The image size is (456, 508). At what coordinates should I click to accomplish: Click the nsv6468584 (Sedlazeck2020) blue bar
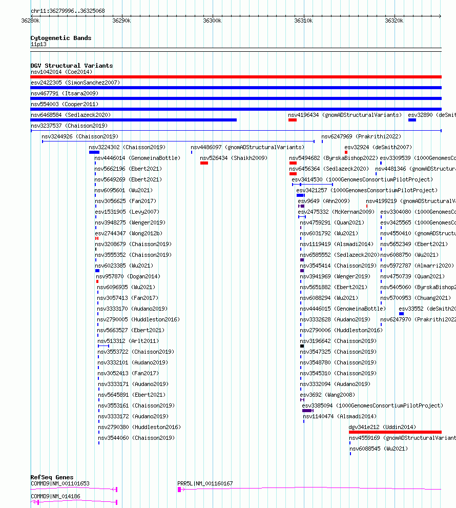click(x=133, y=120)
